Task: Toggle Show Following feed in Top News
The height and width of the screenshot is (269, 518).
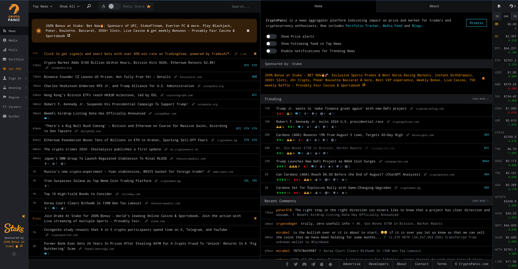Action: [x=271, y=44]
